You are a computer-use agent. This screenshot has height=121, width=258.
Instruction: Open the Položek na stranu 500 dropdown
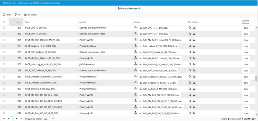[x=49, y=118]
